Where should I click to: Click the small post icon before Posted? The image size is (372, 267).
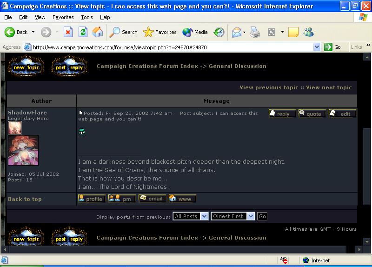[80, 113]
